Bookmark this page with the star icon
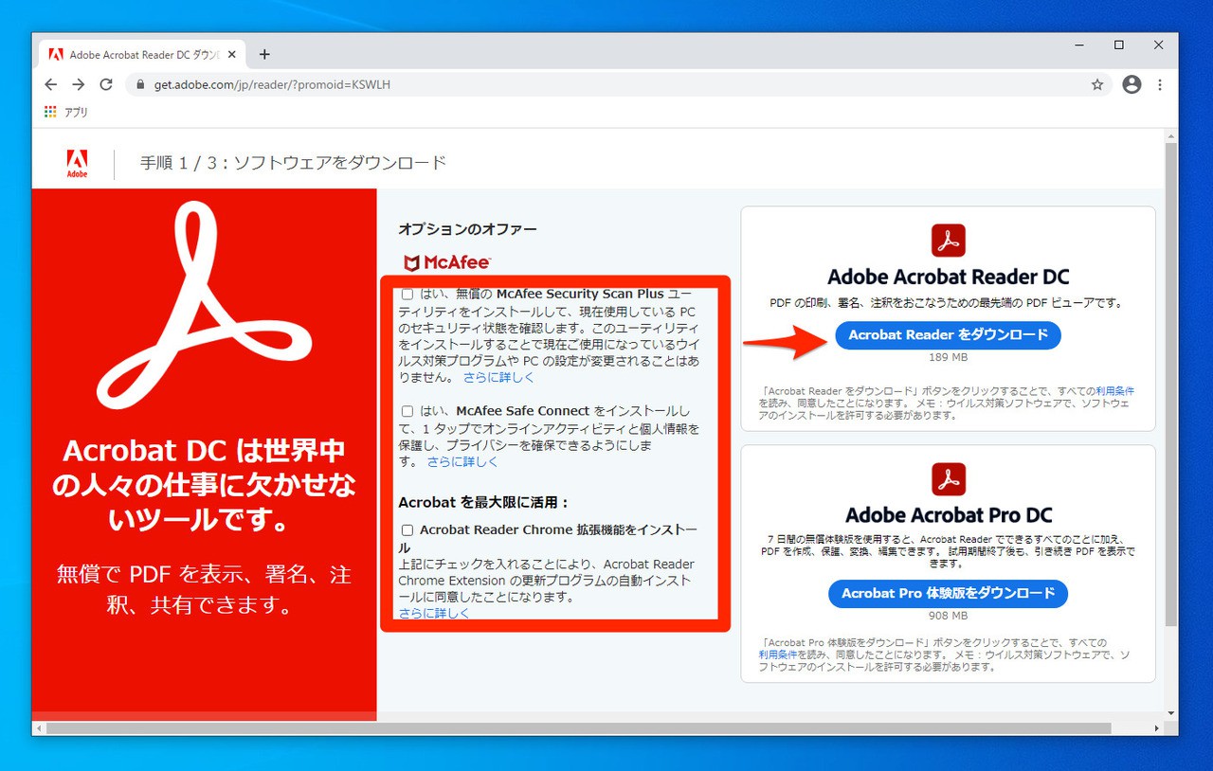 click(1097, 84)
